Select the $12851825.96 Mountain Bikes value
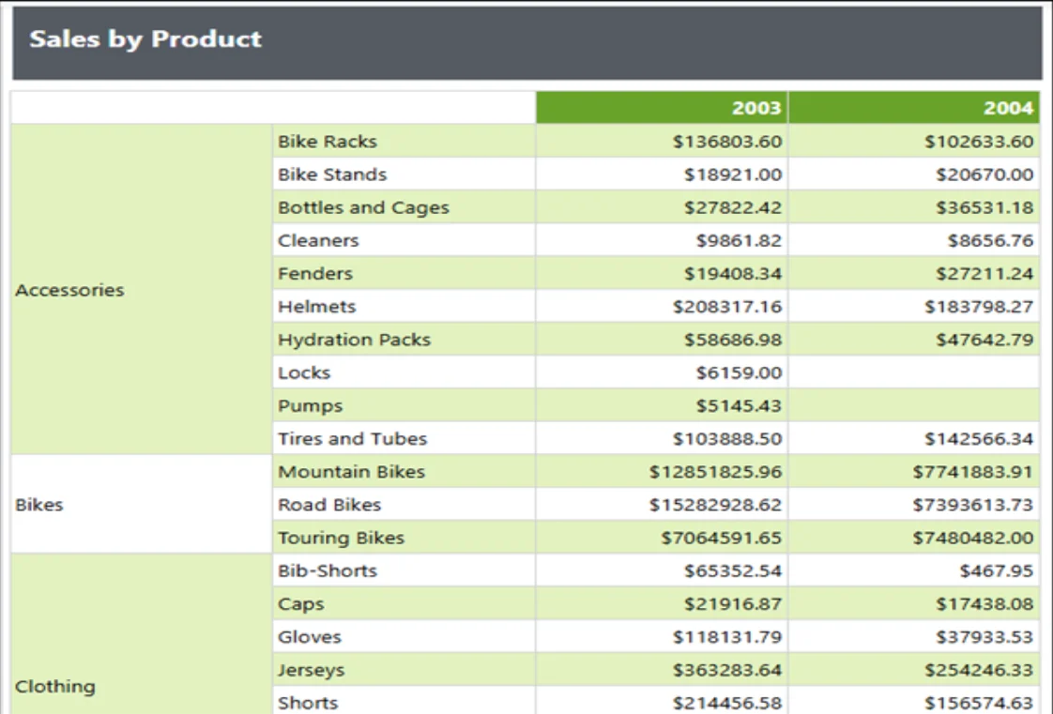This screenshot has width=1053, height=714. pyautogui.click(x=716, y=471)
